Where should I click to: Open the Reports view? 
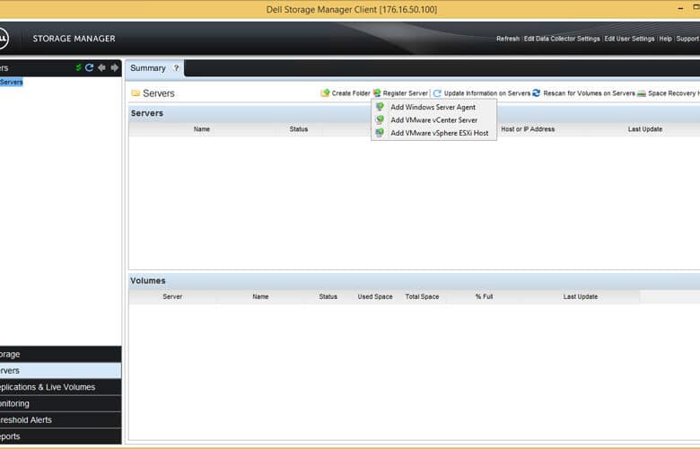point(60,436)
